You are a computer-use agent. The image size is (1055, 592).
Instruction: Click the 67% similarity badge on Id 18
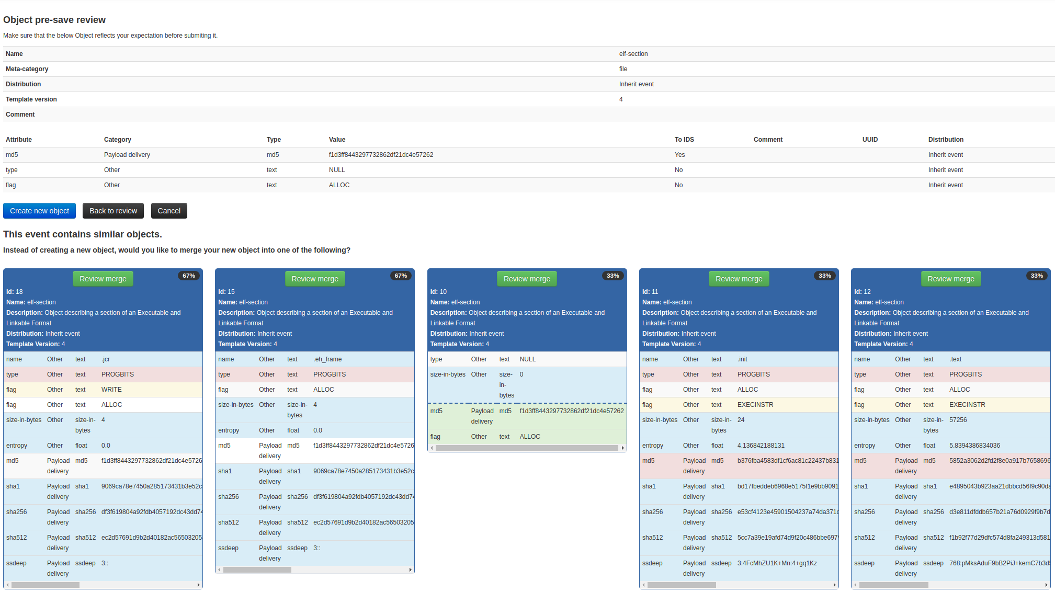[x=189, y=276]
